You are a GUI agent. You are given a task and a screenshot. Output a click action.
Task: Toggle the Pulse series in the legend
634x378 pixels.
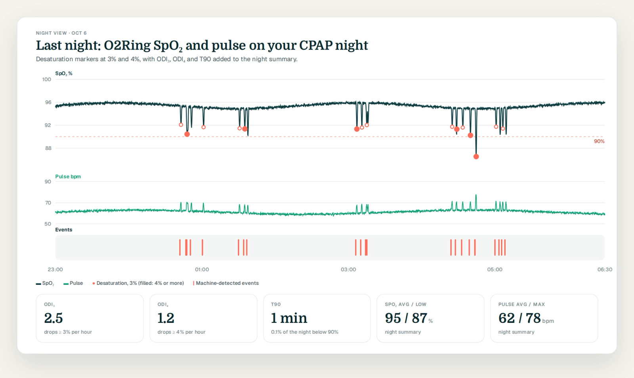point(73,283)
